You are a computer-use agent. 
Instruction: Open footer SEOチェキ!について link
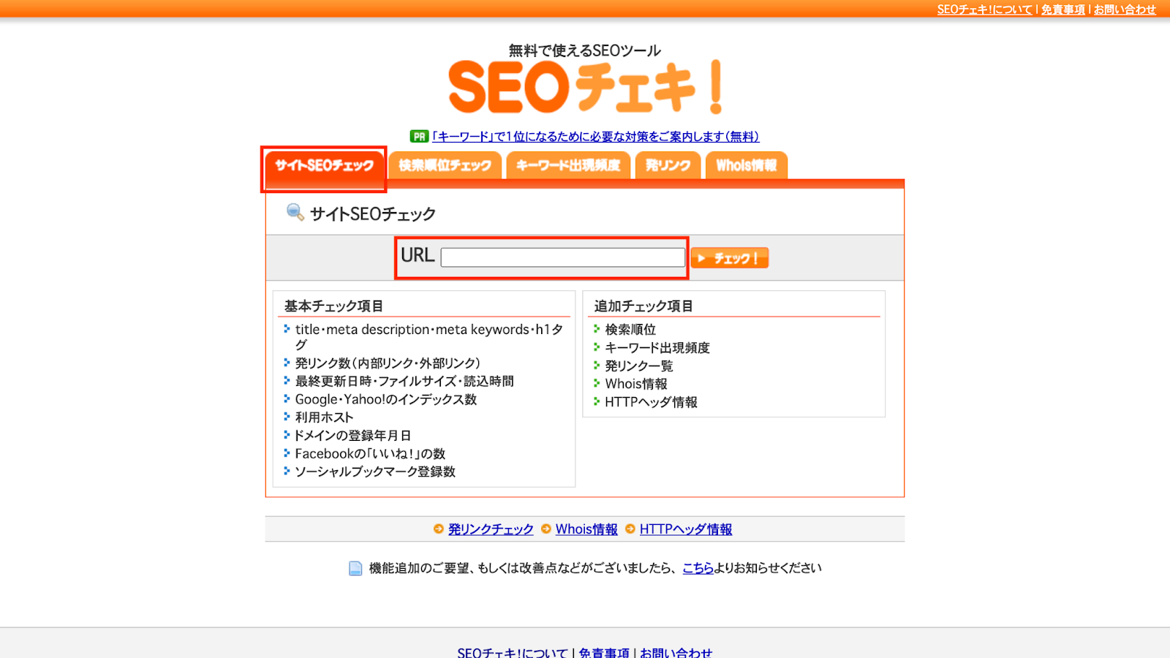(513, 652)
